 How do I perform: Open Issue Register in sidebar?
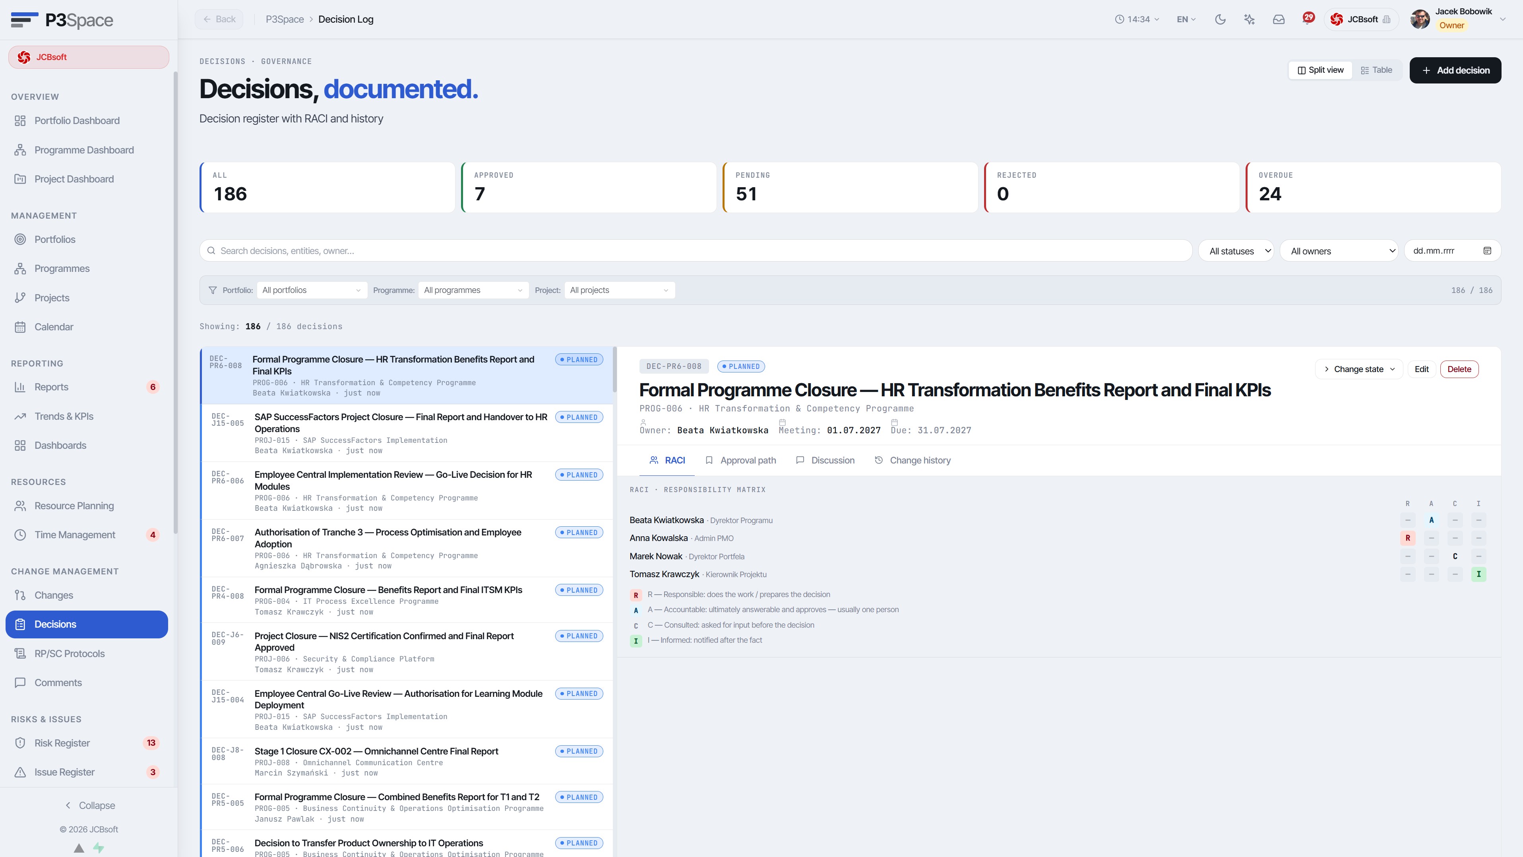point(87,772)
